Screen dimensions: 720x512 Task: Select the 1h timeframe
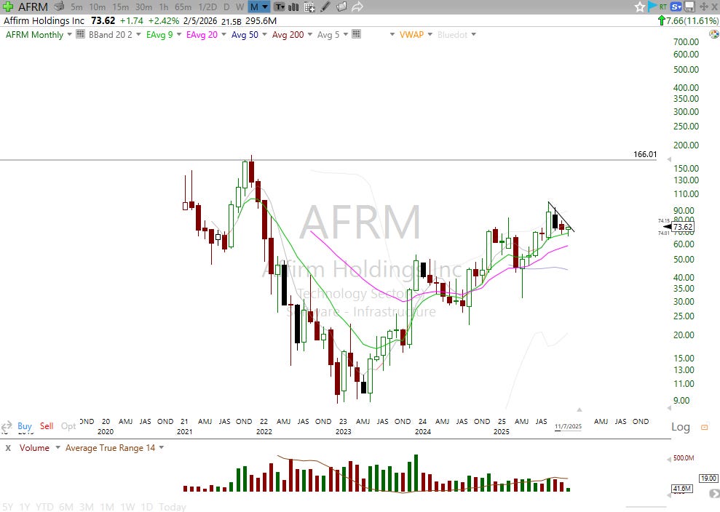[164, 7]
